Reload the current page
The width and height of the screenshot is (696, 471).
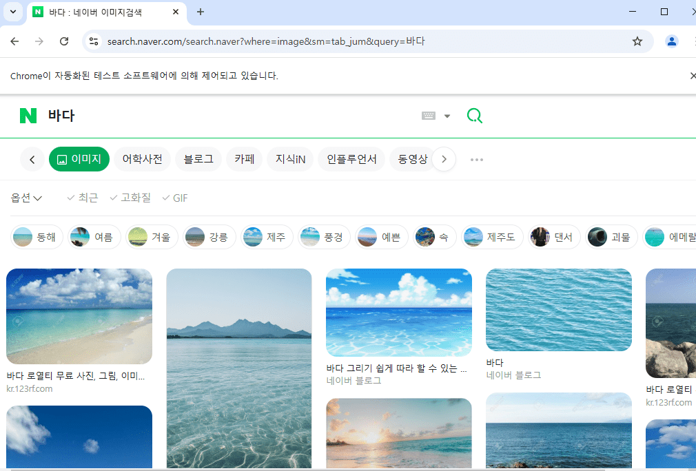coord(64,41)
